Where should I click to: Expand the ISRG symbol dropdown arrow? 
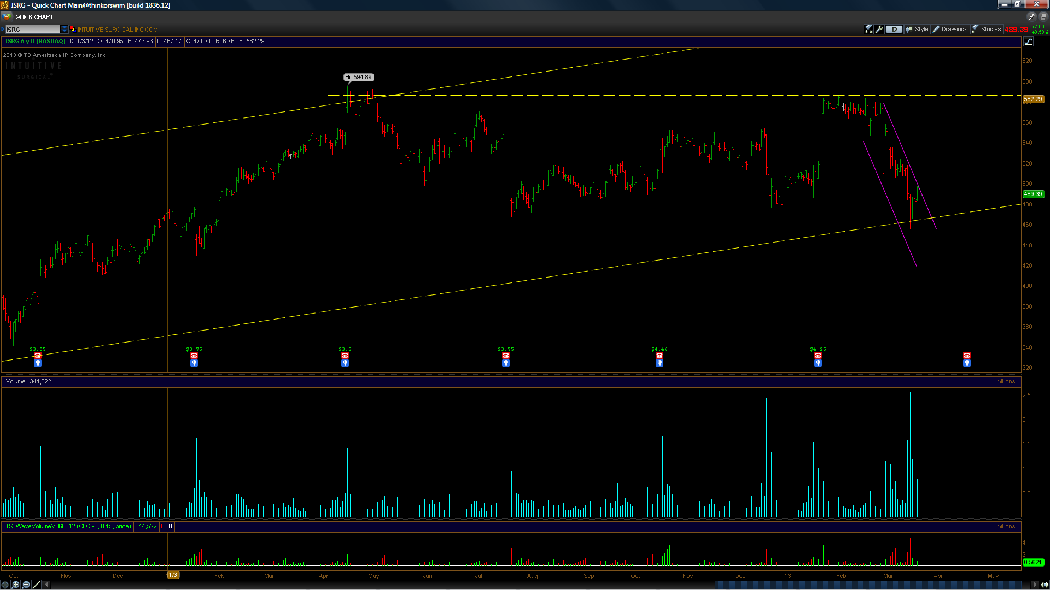65,29
